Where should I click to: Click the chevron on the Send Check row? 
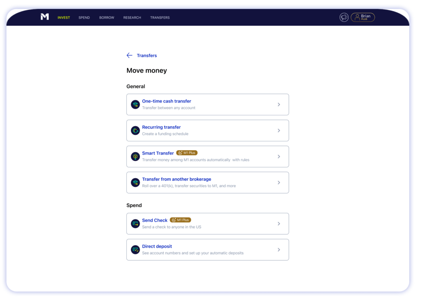(x=279, y=224)
